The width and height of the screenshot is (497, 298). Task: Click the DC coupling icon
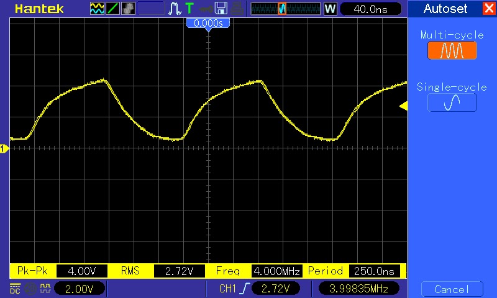point(15,289)
